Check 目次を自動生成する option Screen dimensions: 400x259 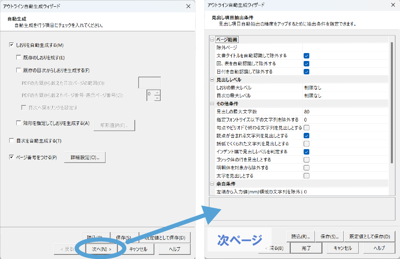(x=12, y=141)
